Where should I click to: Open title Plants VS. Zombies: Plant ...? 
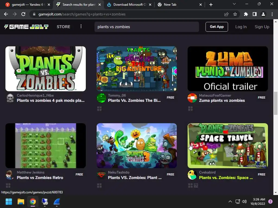135,178
